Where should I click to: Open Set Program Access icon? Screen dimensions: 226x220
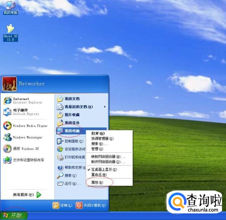[60, 149]
